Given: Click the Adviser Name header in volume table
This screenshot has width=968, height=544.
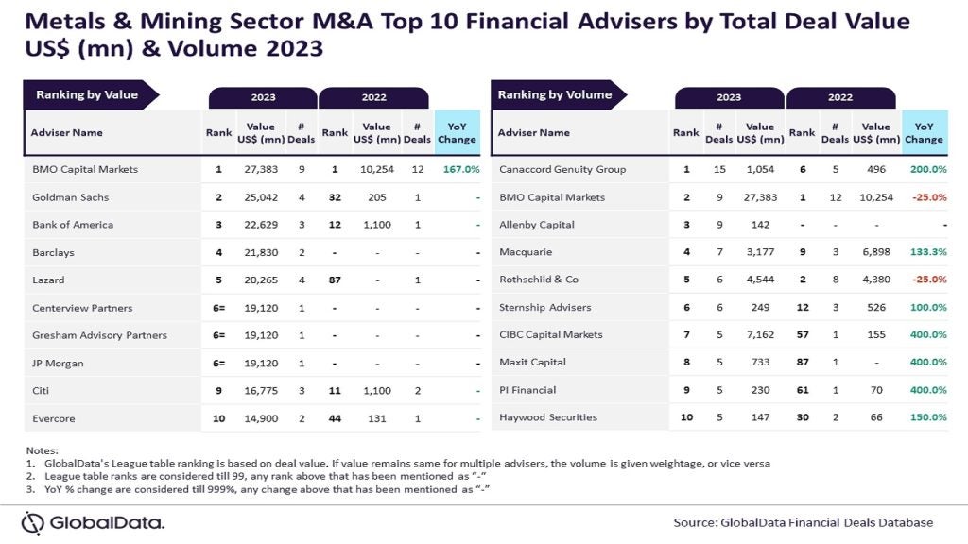Looking at the screenshot, I should [533, 132].
